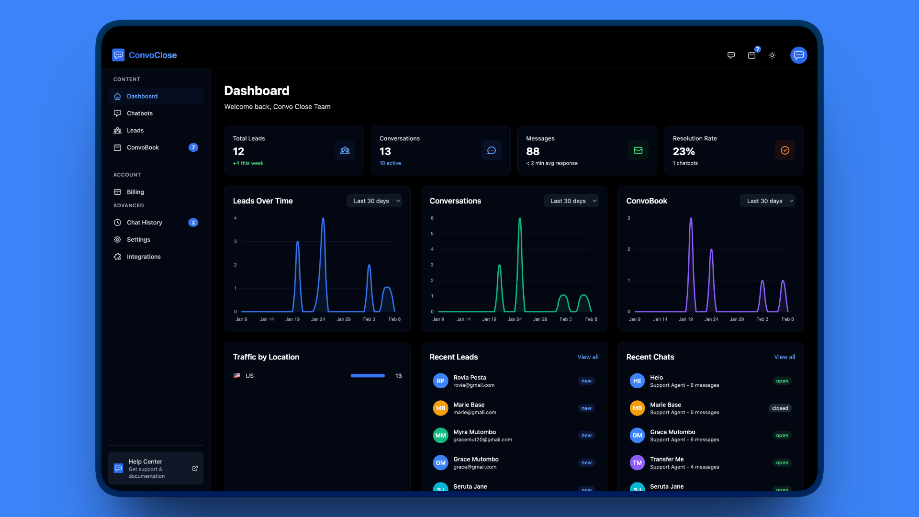Click the Resolution Rate checkmark icon
Screen dimensions: 919x517
[785, 150]
